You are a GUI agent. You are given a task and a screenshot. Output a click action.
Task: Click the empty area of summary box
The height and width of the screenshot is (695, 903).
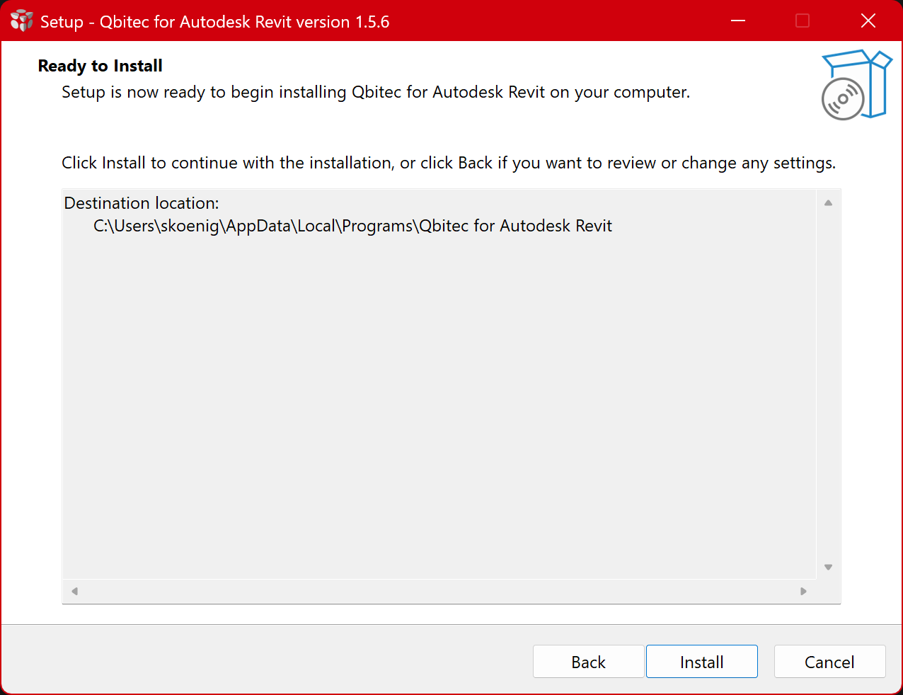click(x=439, y=410)
